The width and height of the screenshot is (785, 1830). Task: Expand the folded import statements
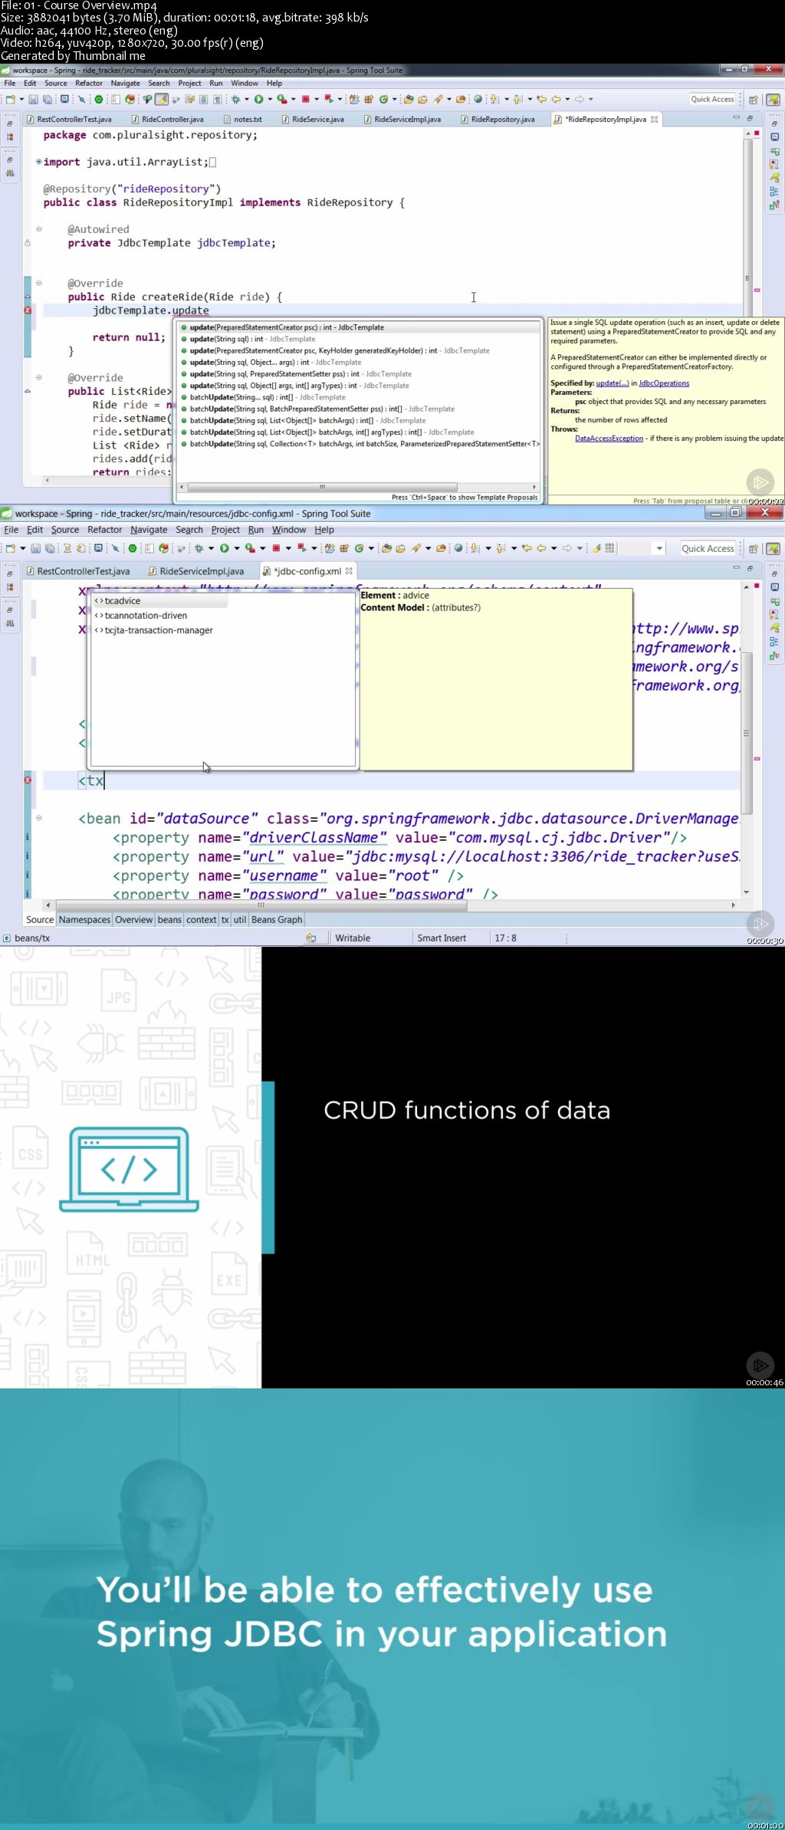click(38, 162)
